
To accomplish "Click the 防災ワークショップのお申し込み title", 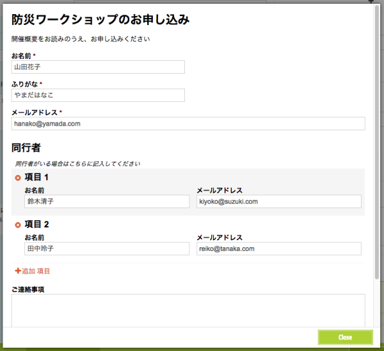I will pos(100,20).
